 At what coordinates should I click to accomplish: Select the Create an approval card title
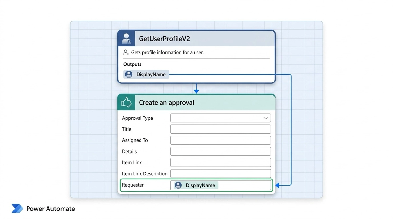click(166, 103)
